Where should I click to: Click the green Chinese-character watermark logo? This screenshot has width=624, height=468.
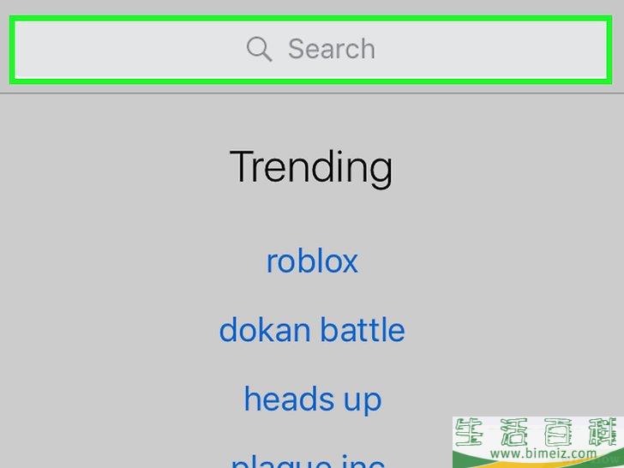click(x=538, y=433)
